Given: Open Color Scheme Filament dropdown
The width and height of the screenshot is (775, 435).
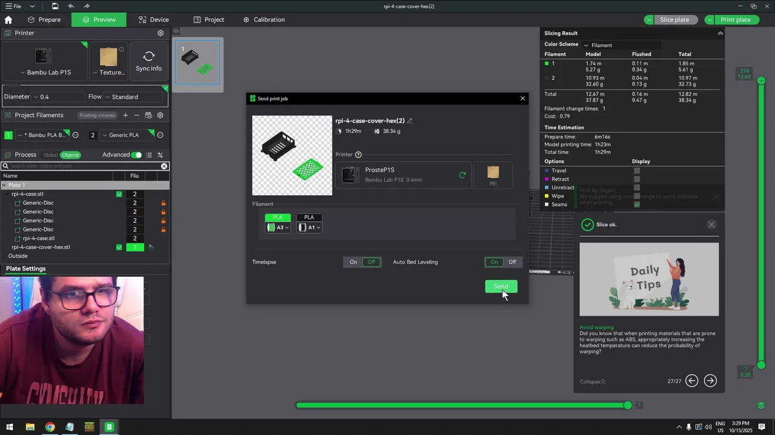Looking at the screenshot, I should point(621,45).
